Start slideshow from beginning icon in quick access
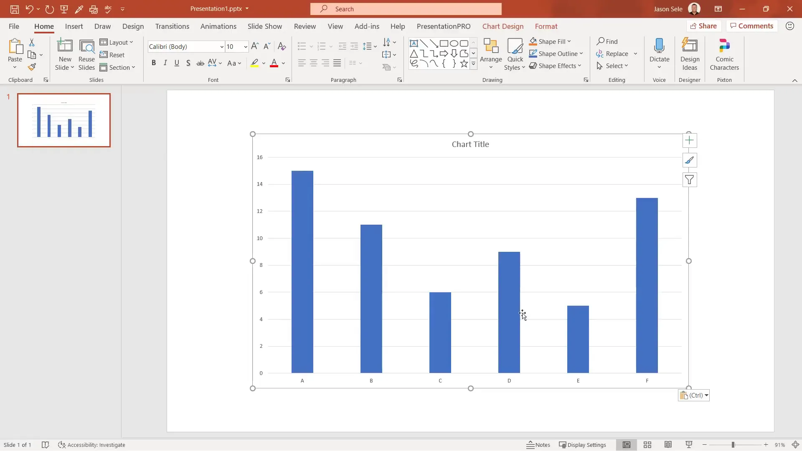 [x=64, y=9]
